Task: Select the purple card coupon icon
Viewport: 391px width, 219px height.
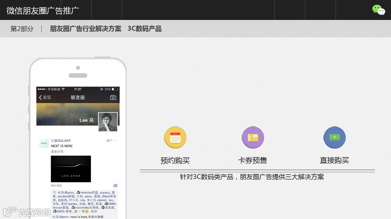Action: click(253, 137)
